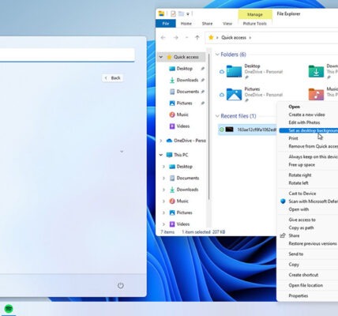Collapse the Recent files (1) group

point(217,116)
